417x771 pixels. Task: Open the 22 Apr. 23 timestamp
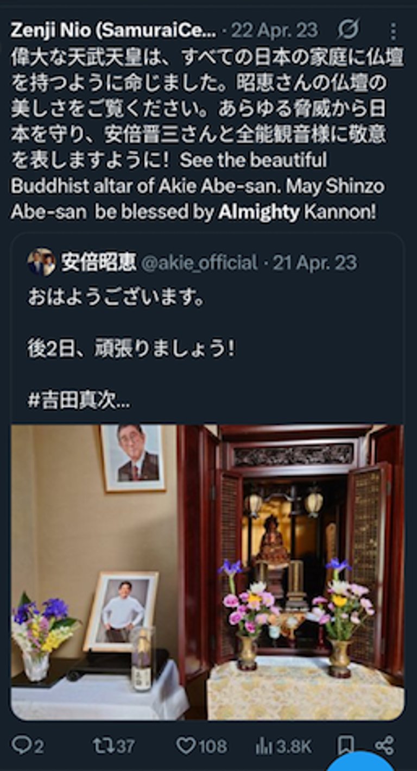(275, 30)
